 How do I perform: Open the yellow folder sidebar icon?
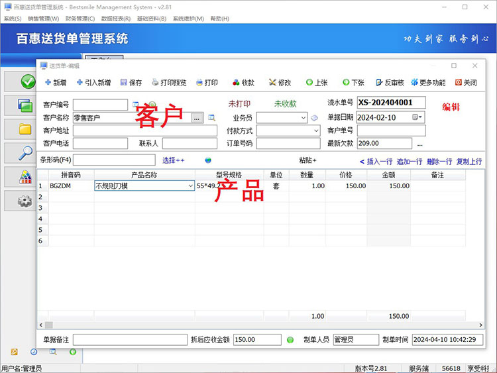pyautogui.click(x=25, y=129)
